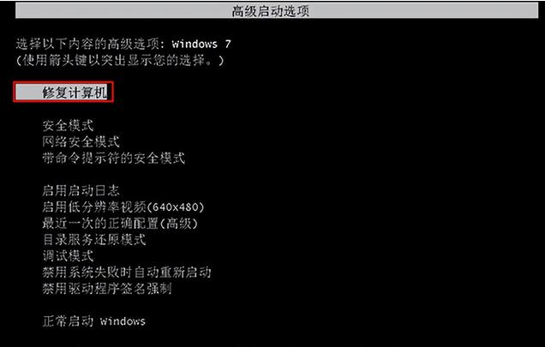Choose 禁用系统失败时自动重新启动 option
The height and width of the screenshot is (347, 545).
pyautogui.click(x=127, y=272)
